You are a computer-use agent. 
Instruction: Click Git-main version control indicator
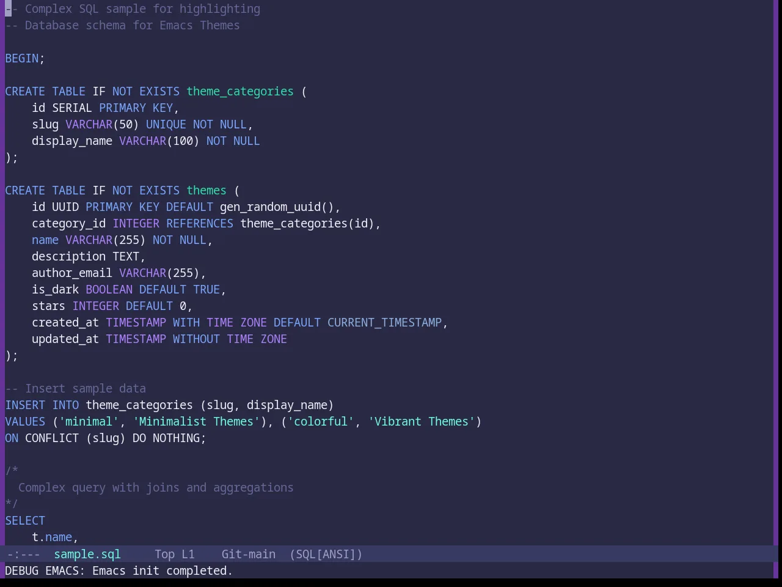pos(248,554)
